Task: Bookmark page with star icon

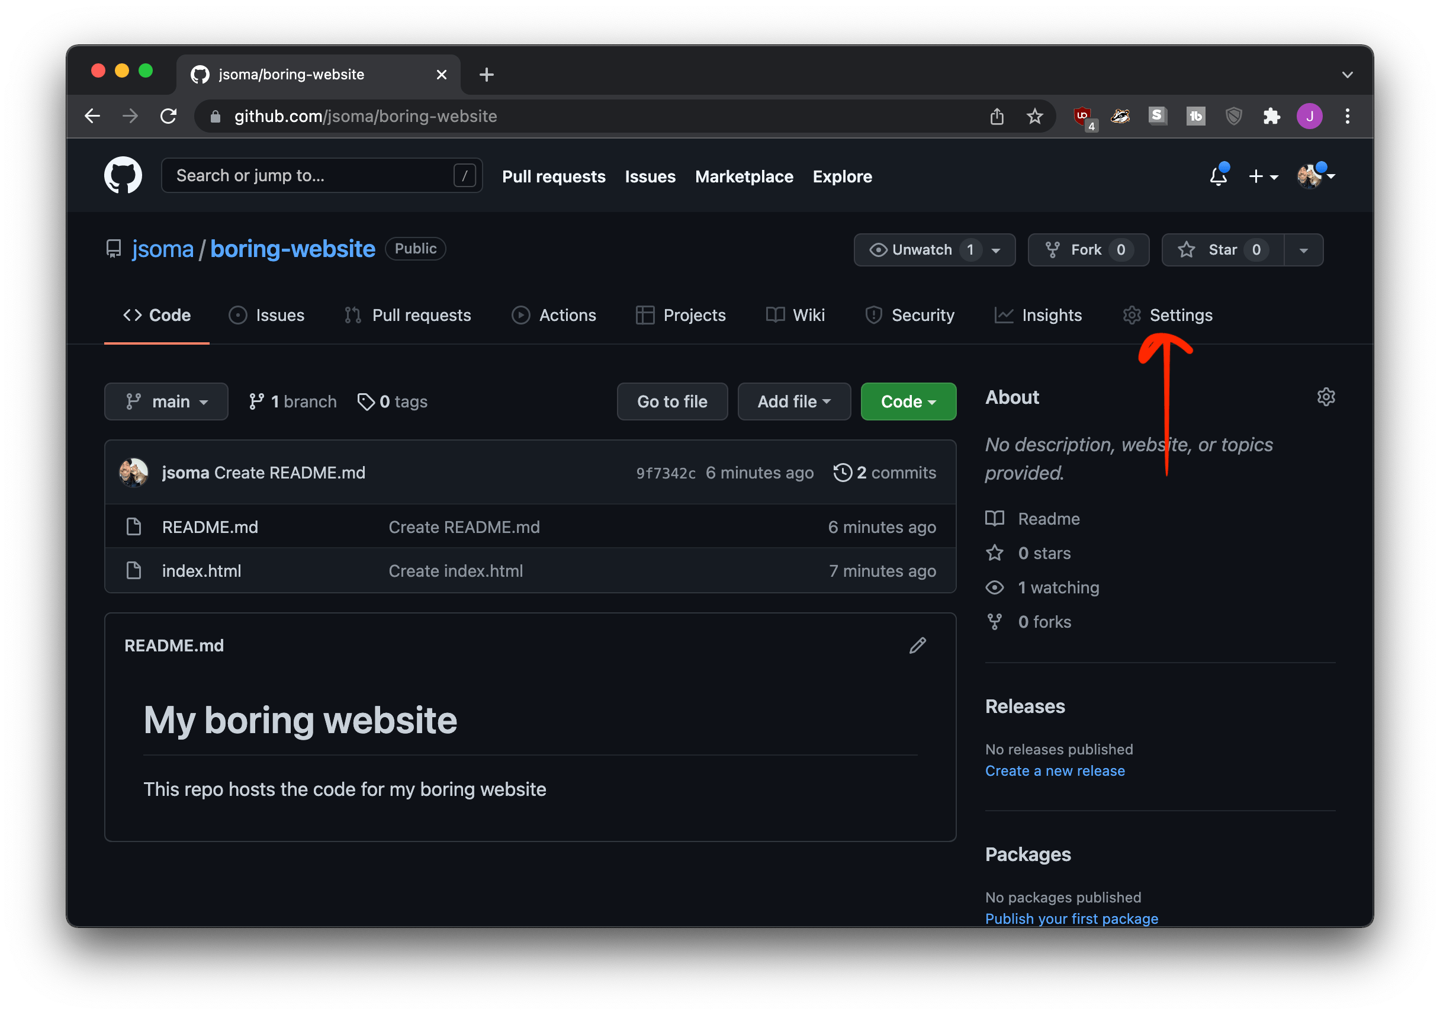Action: click(1035, 117)
